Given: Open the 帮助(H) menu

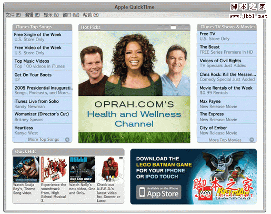Looking at the screenshot, I should [x=91, y=15].
